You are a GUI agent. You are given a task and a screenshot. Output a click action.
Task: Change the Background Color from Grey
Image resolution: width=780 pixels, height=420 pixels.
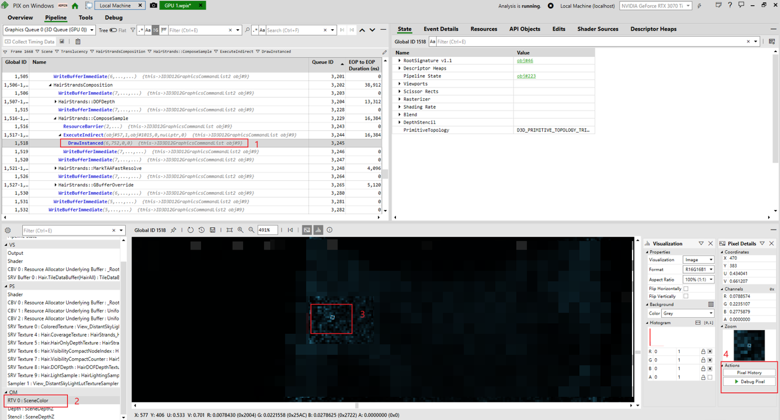(688, 313)
